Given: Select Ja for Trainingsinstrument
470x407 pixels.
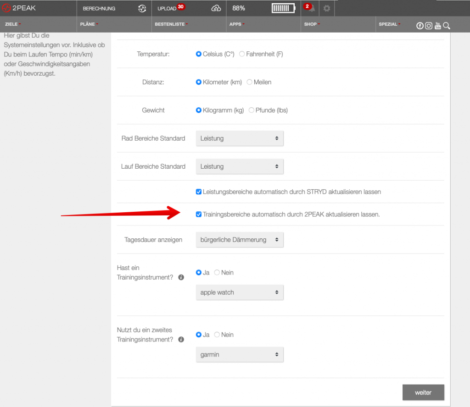Looking at the screenshot, I should pyautogui.click(x=198, y=272).
